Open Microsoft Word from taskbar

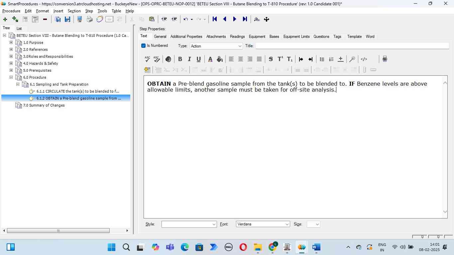pyautogui.click(x=316, y=247)
